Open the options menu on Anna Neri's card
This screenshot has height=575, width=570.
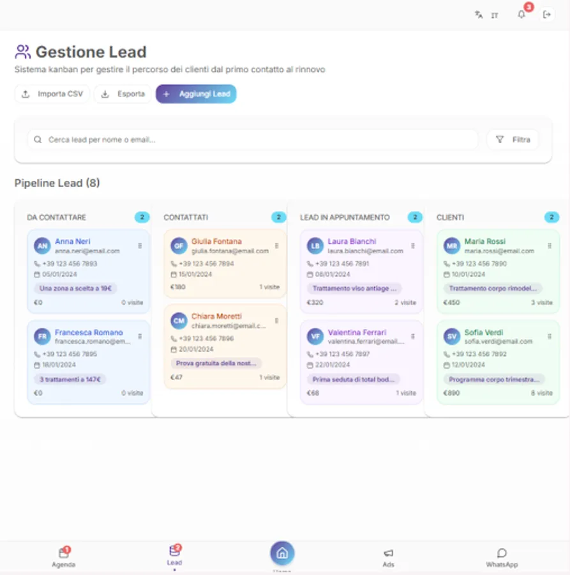(140, 245)
